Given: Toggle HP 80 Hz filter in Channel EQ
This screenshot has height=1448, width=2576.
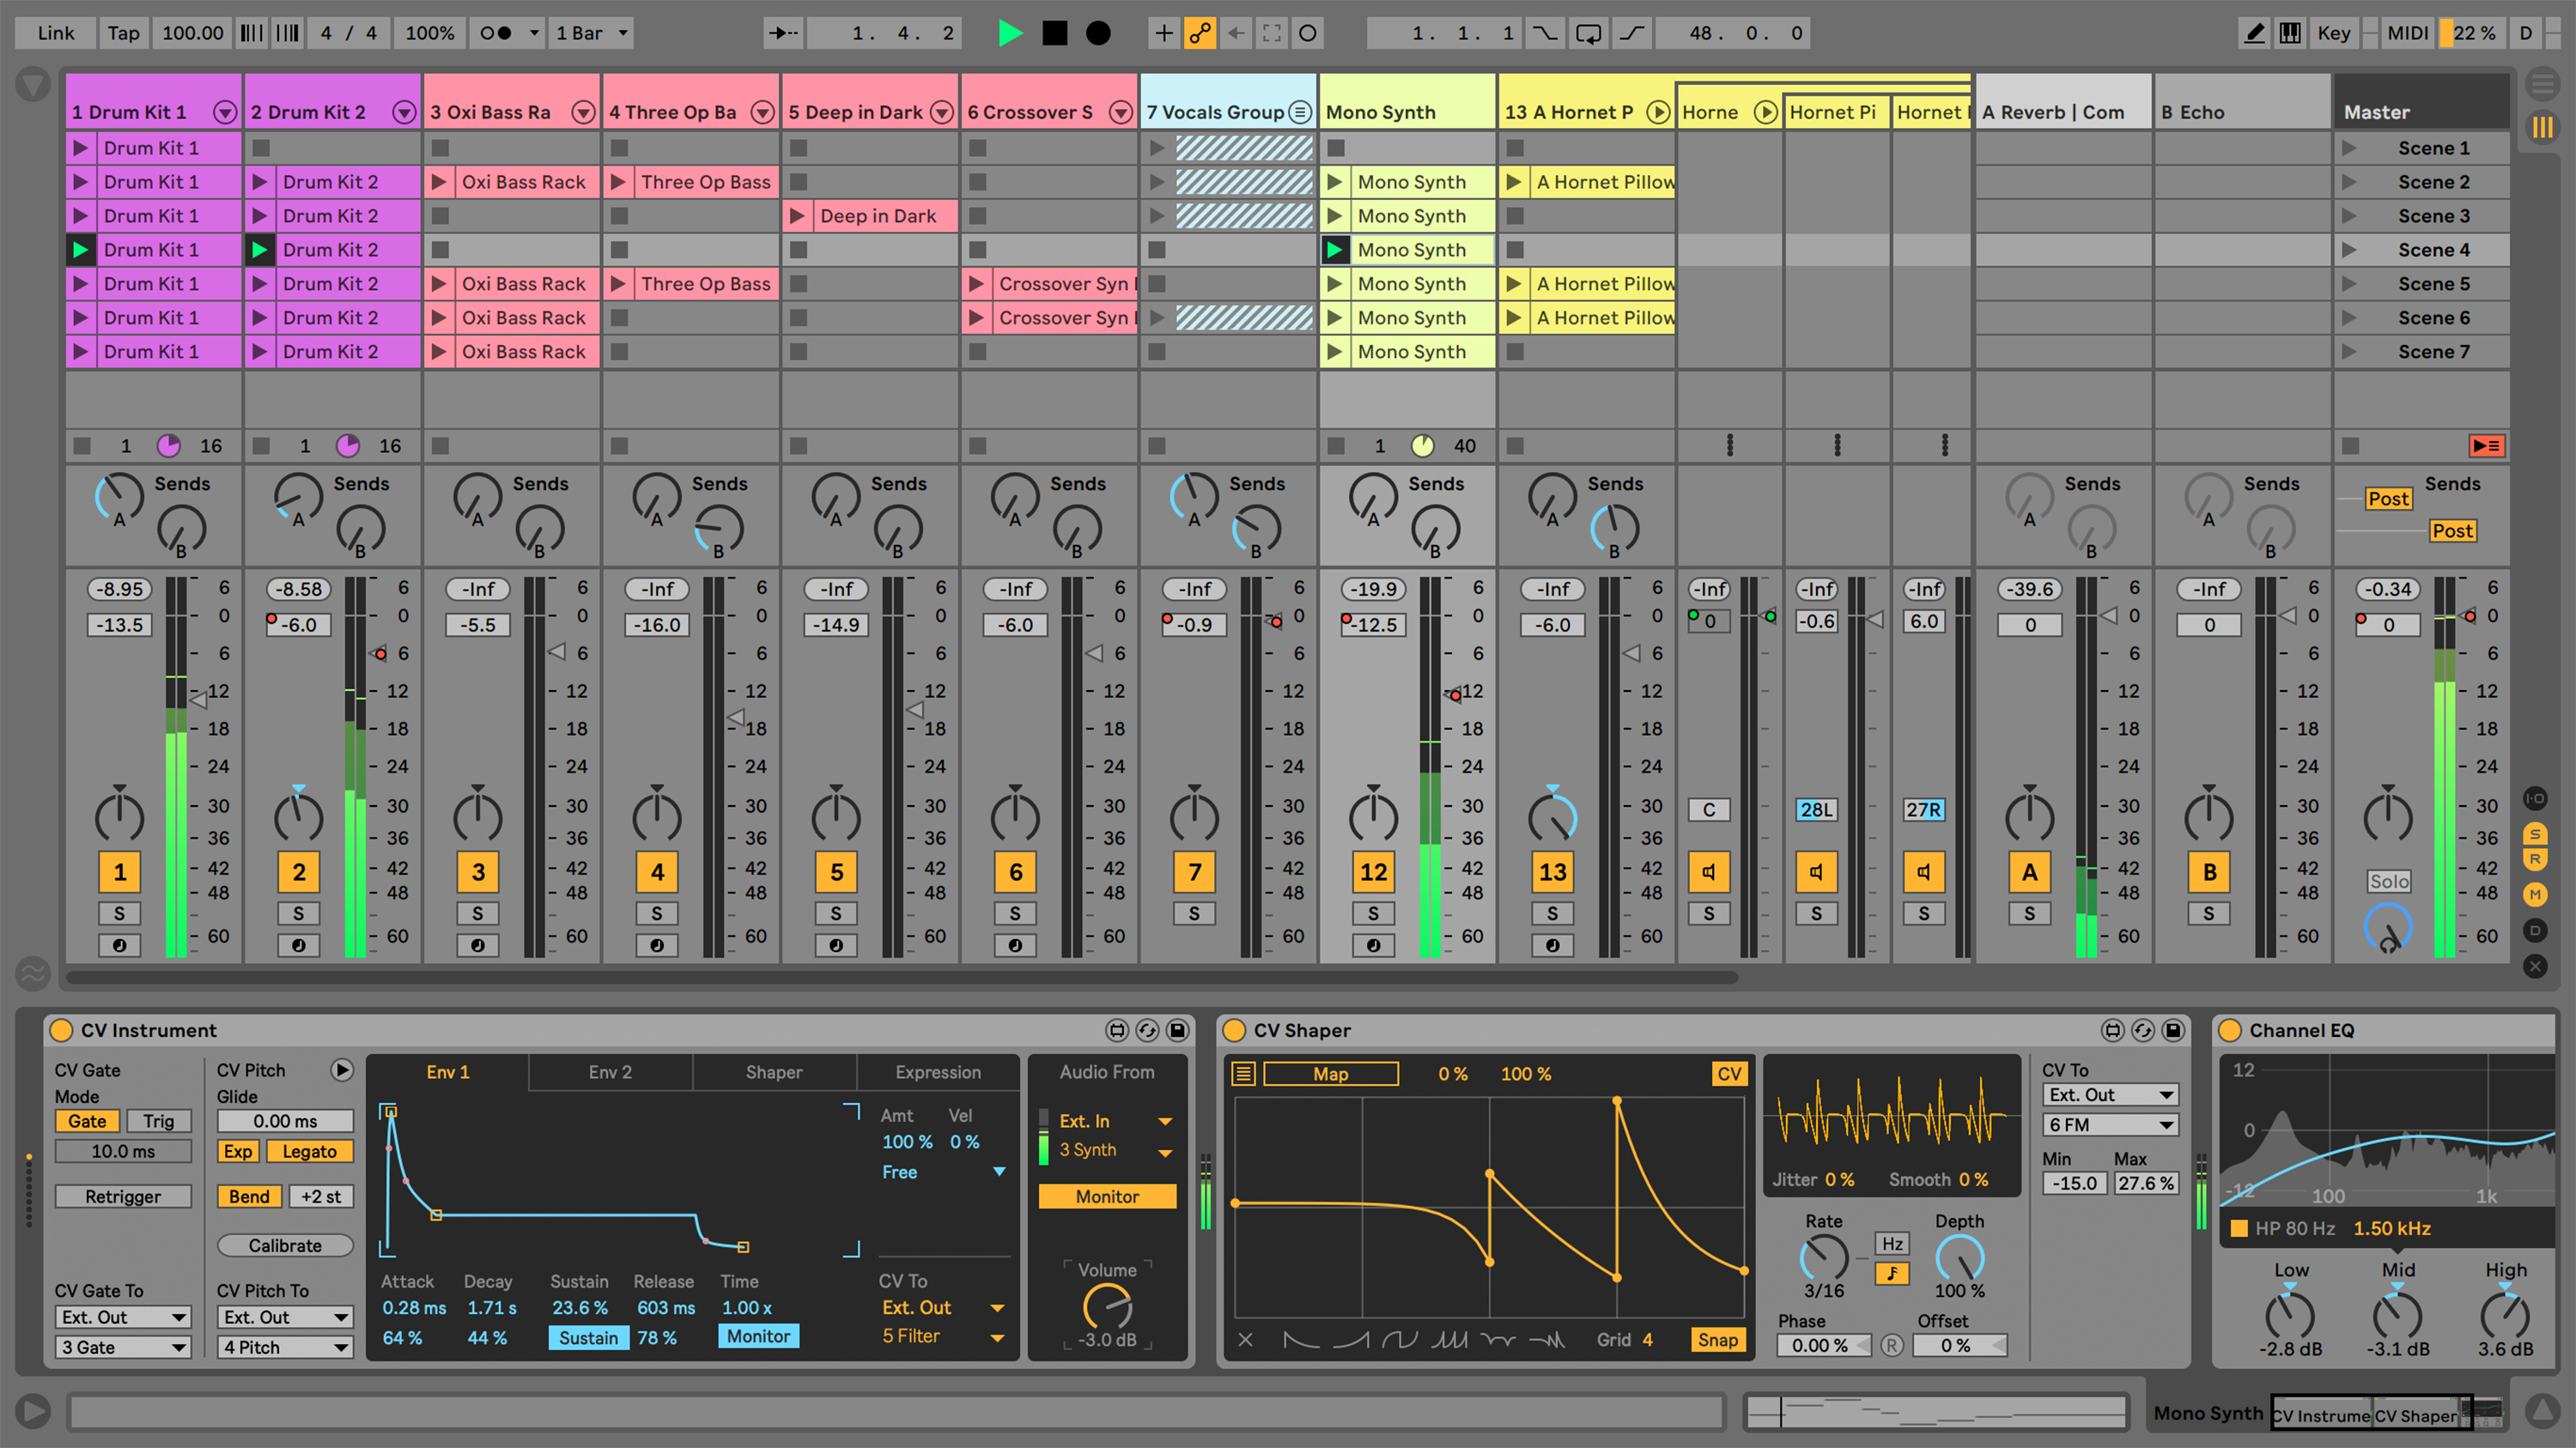Looking at the screenshot, I should (2239, 1228).
